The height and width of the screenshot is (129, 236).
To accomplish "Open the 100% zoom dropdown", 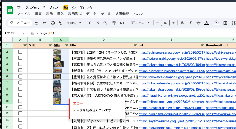I will pos(74,23).
